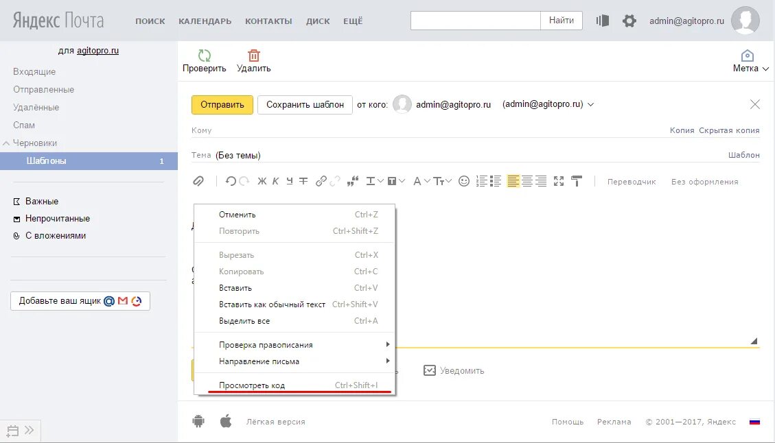
Task: Open ДИСК in top navigation
Action: pyautogui.click(x=318, y=21)
